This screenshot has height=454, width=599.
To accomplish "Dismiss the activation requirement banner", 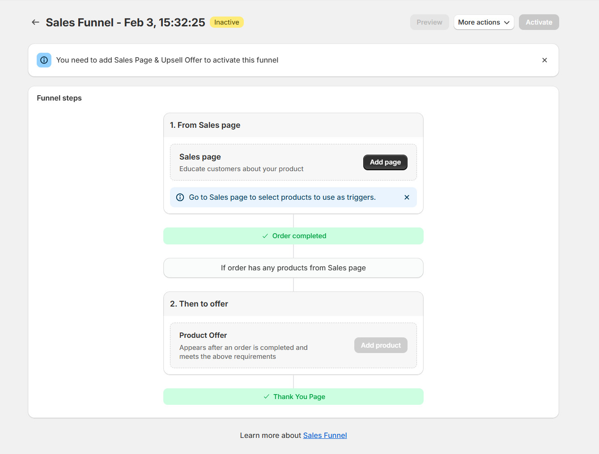I will (544, 60).
